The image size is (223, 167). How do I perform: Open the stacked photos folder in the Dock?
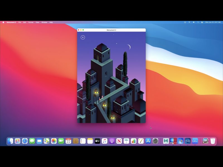205,141
